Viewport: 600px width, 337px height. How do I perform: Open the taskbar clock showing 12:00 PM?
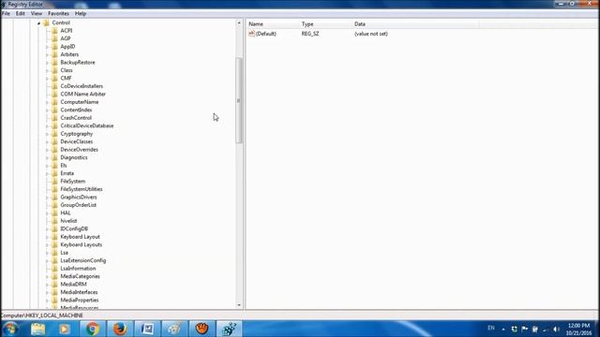tap(578, 329)
